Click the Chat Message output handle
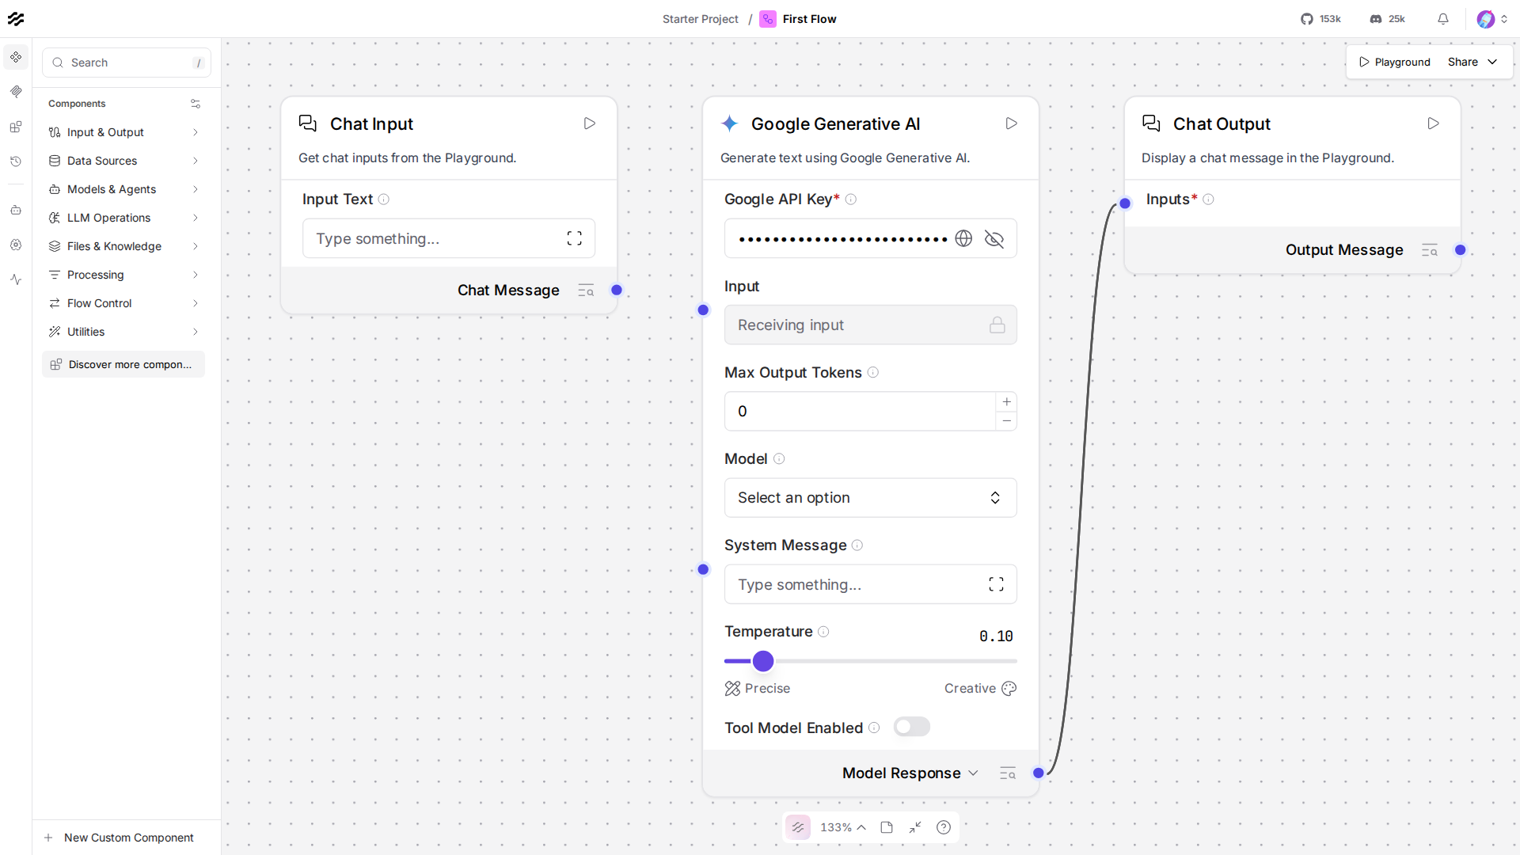Screen dimensions: 1520x855 pos(617,291)
